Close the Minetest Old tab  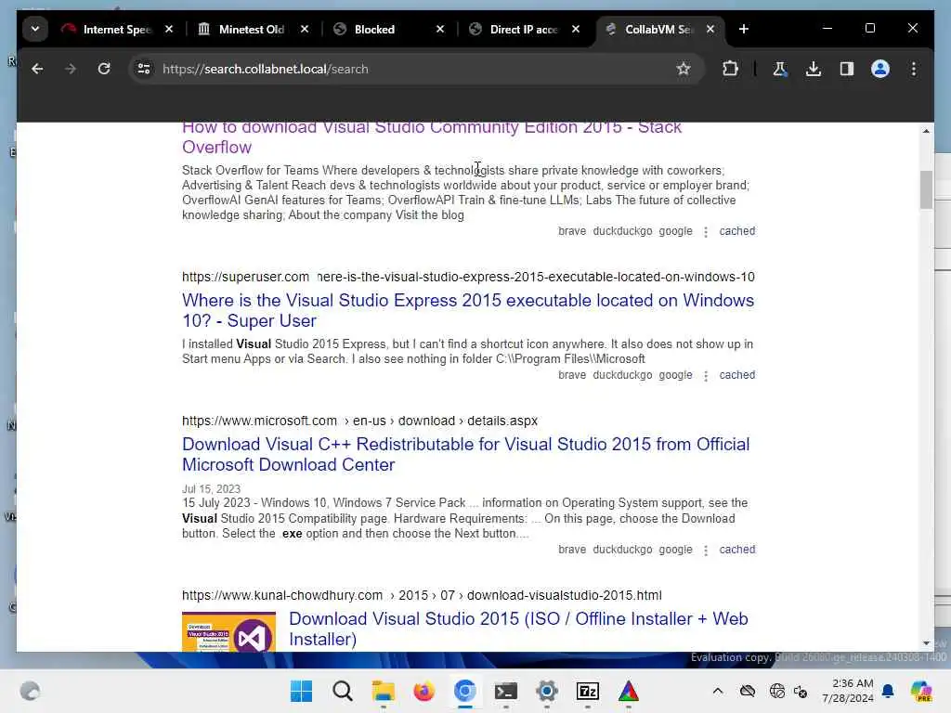pos(305,29)
